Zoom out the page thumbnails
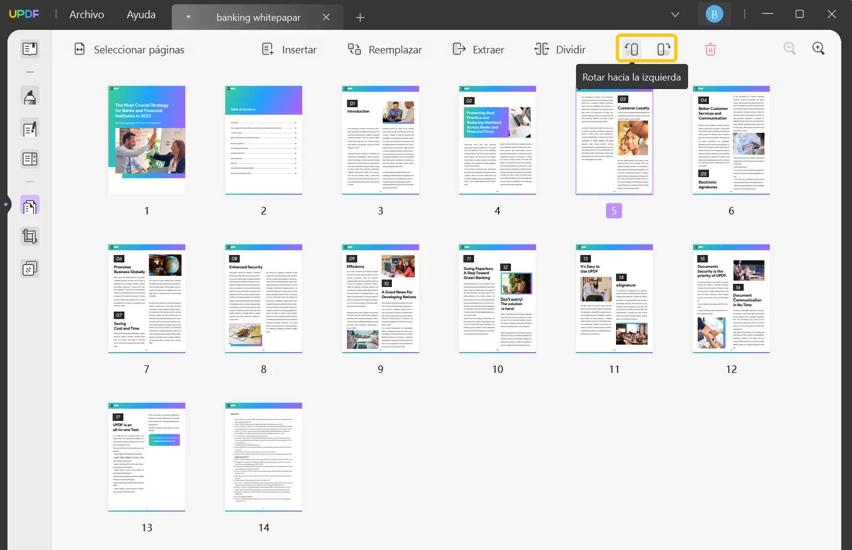 coord(790,49)
